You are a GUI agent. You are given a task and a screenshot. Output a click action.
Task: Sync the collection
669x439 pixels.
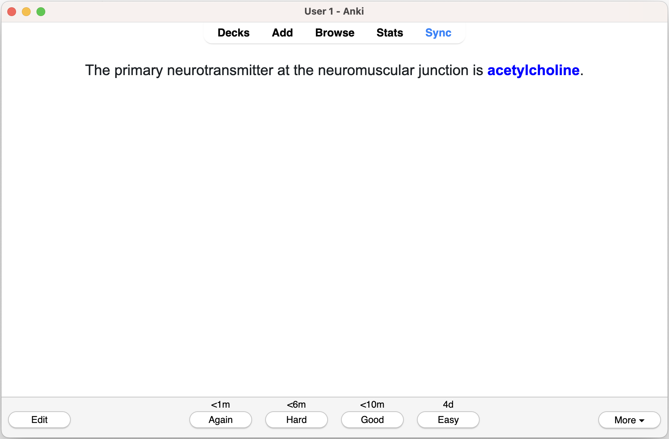pos(438,33)
